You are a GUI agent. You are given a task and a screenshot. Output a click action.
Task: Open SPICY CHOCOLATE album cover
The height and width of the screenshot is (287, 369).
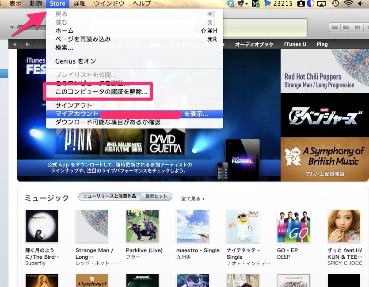tap(344, 226)
